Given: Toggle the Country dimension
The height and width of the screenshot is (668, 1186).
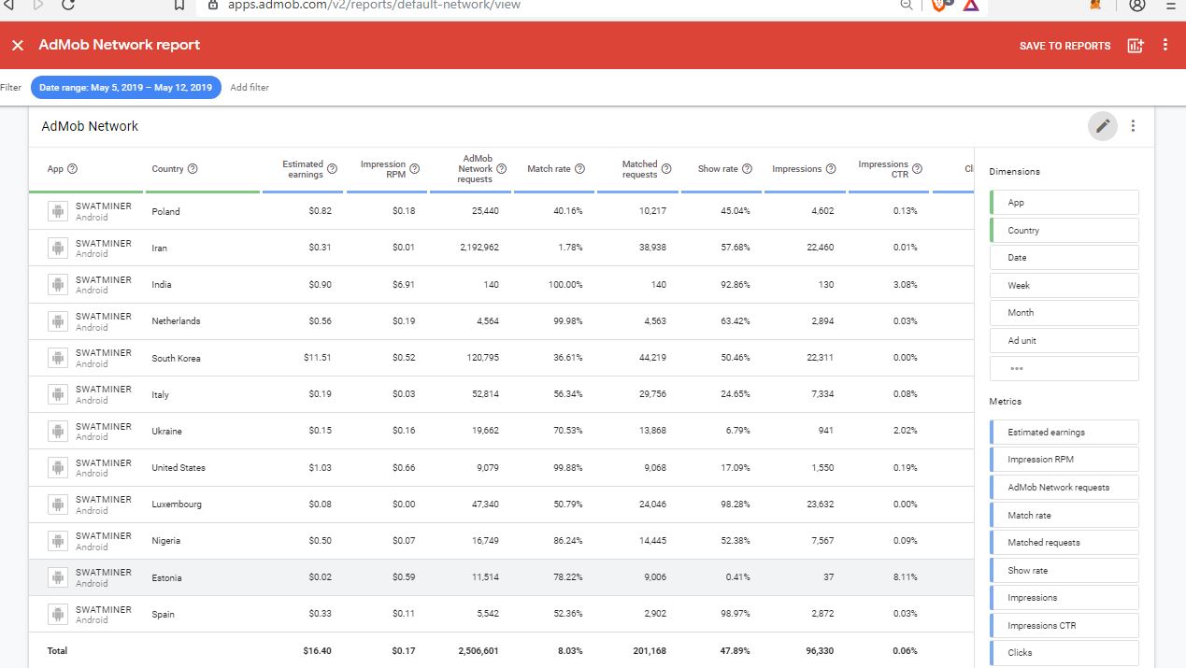Looking at the screenshot, I should click(x=1065, y=230).
